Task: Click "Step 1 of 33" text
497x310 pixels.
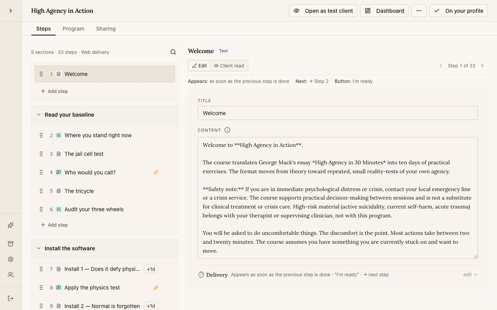Action: 461,66
